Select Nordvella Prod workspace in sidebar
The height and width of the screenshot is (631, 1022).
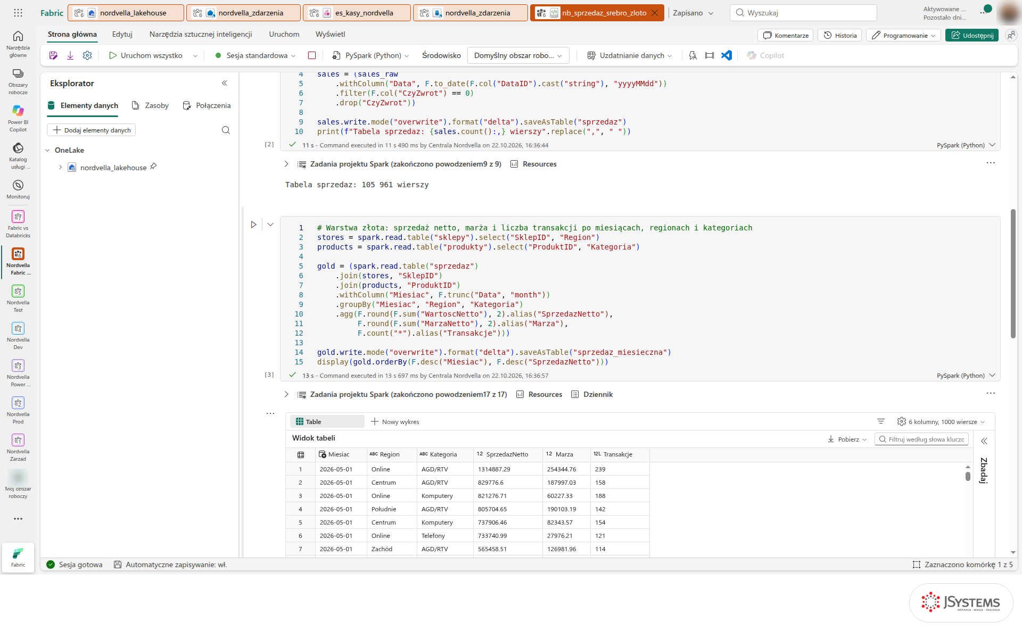pyautogui.click(x=18, y=410)
